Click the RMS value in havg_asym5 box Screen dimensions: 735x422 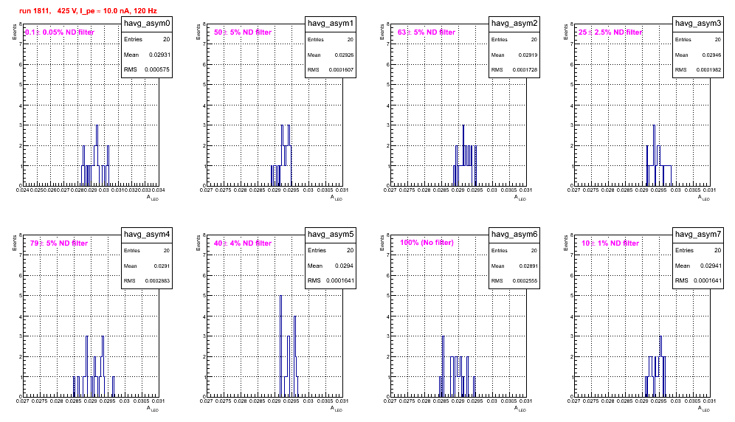point(339,281)
